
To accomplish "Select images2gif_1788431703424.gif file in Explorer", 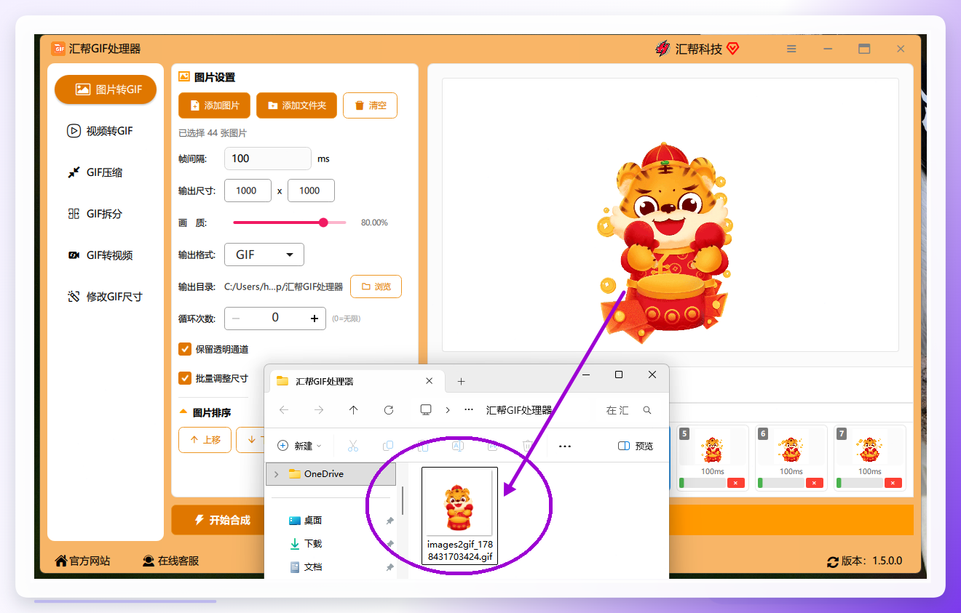I will (x=459, y=516).
